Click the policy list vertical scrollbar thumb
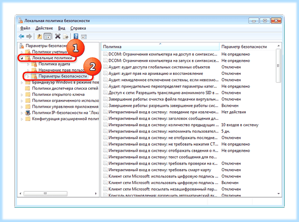Screen dimensions: 299x222 [279, 66]
